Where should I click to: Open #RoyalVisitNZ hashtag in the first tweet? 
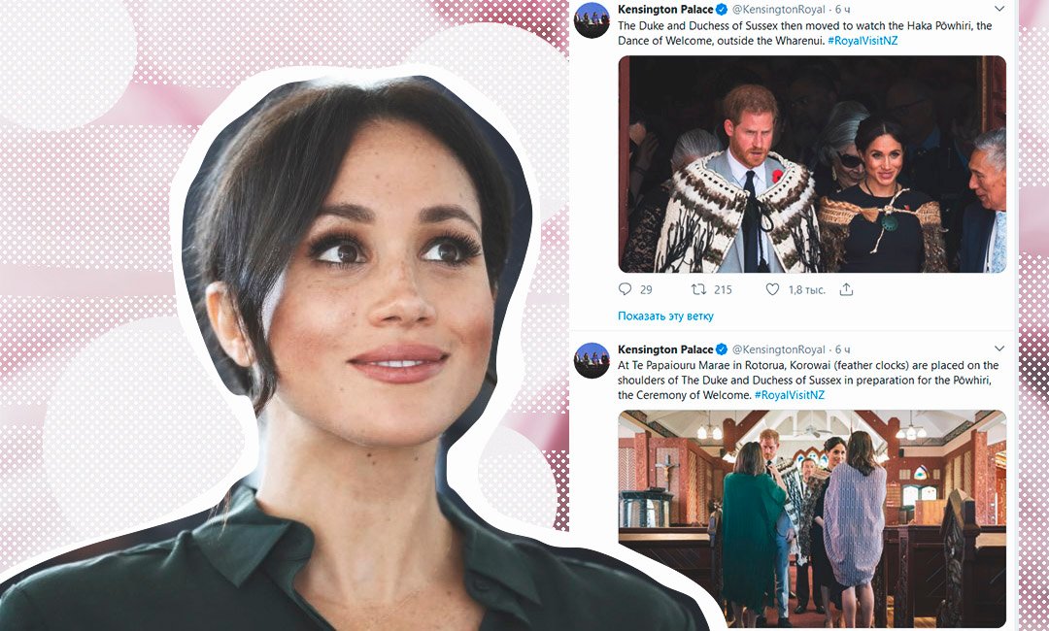[863, 40]
